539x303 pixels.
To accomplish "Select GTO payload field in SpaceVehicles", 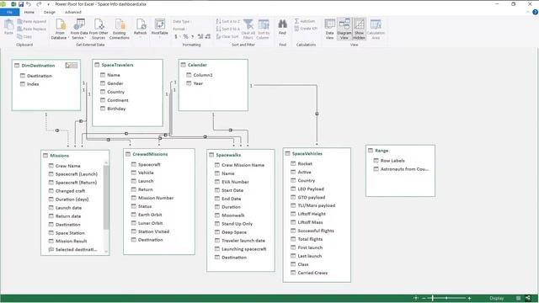I will [x=308, y=197].
